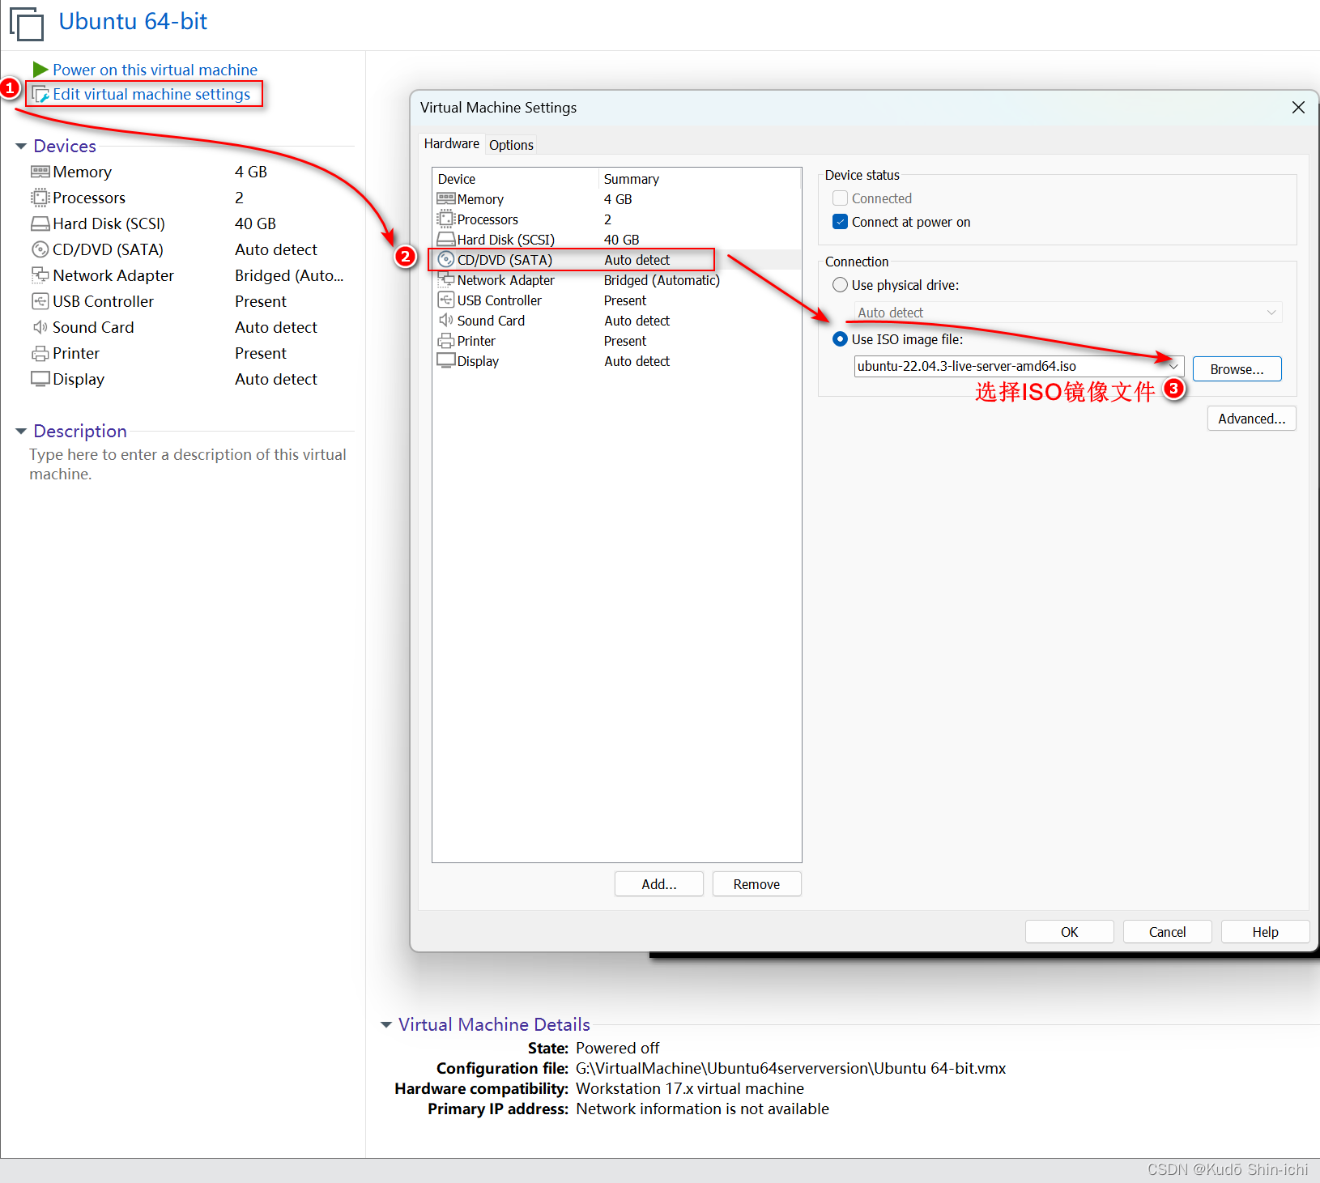Switch to the Options tab
The width and height of the screenshot is (1320, 1183).
click(511, 145)
